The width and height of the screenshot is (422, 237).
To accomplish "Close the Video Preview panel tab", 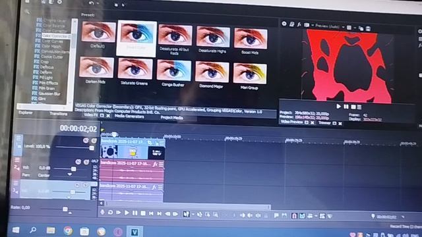I will coord(313,123).
